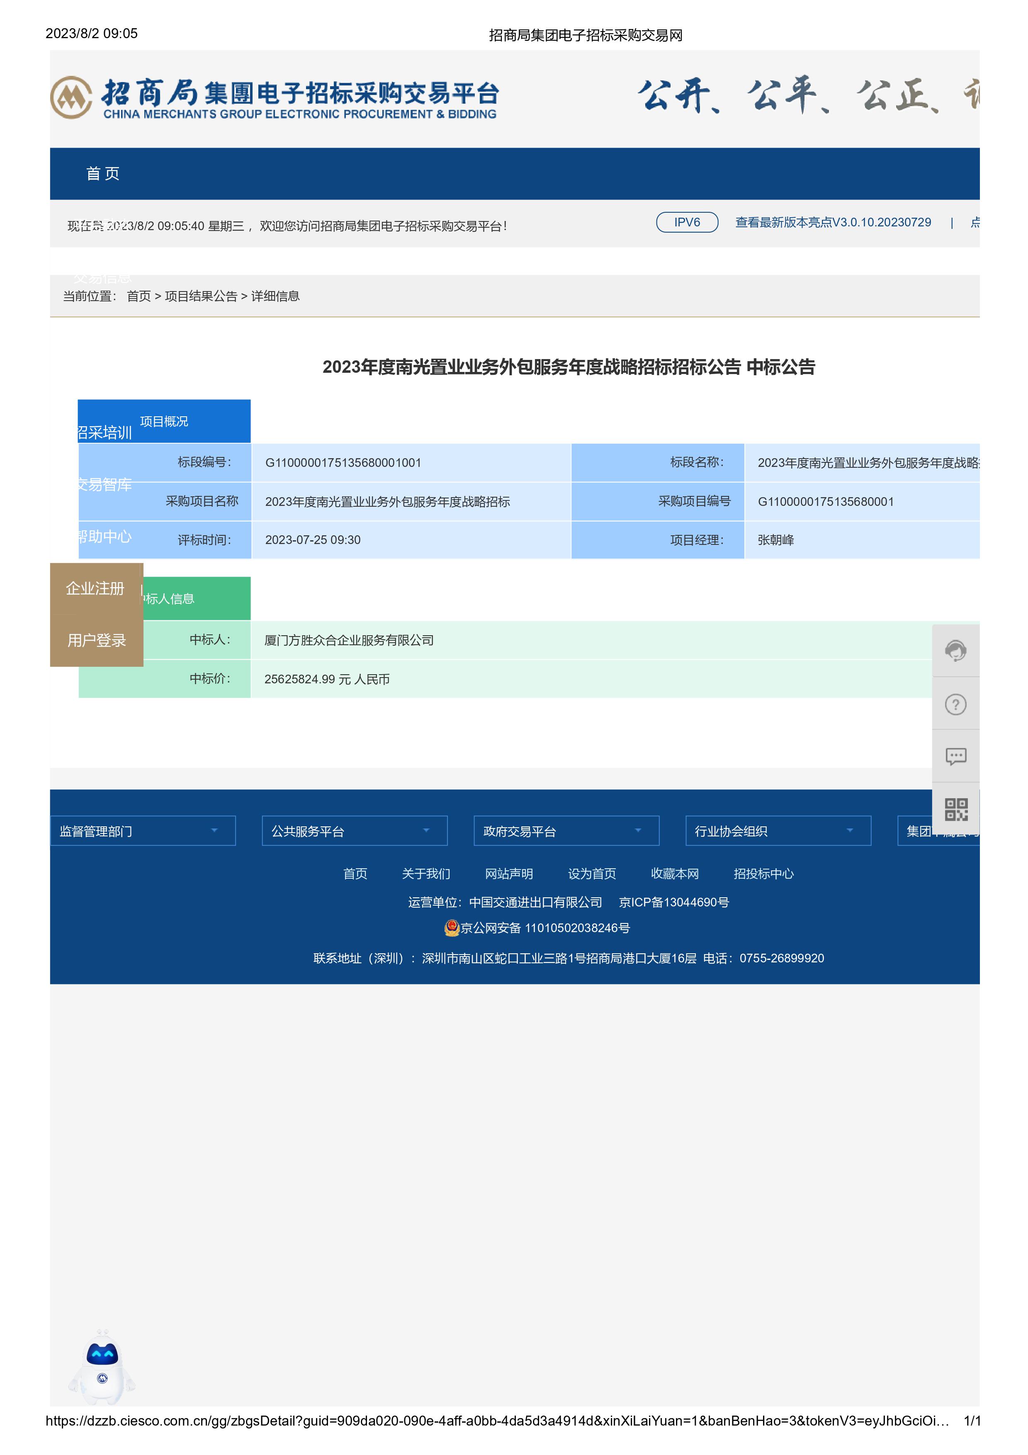Click the bid section number G1100000175135680001001
This screenshot has height=1455, width=1028.
[x=343, y=463]
